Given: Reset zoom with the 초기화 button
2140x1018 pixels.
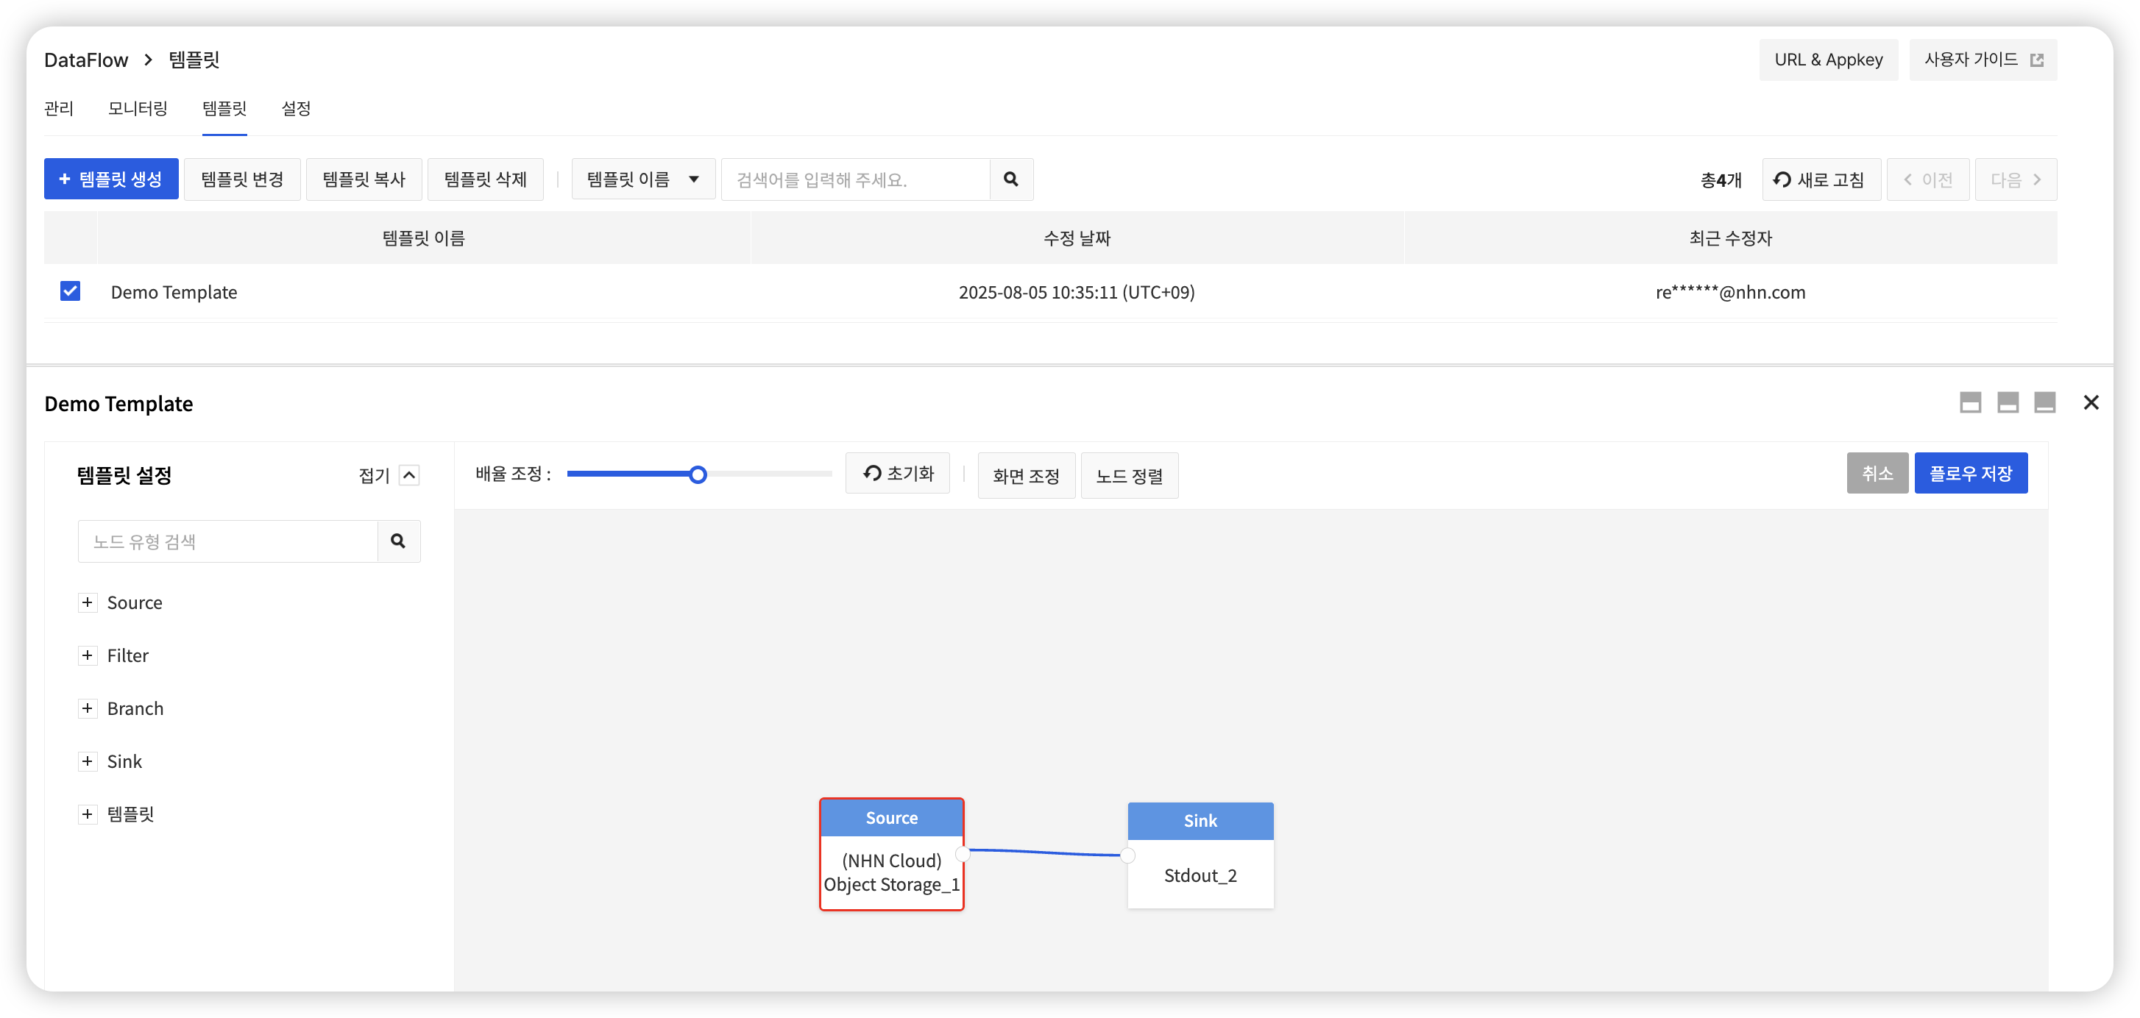Looking at the screenshot, I should click(x=897, y=473).
